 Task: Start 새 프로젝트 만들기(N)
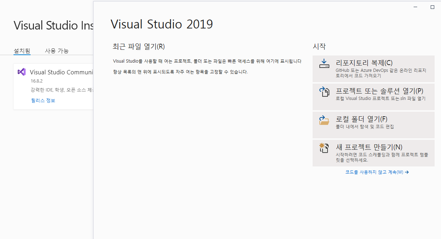click(373, 153)
